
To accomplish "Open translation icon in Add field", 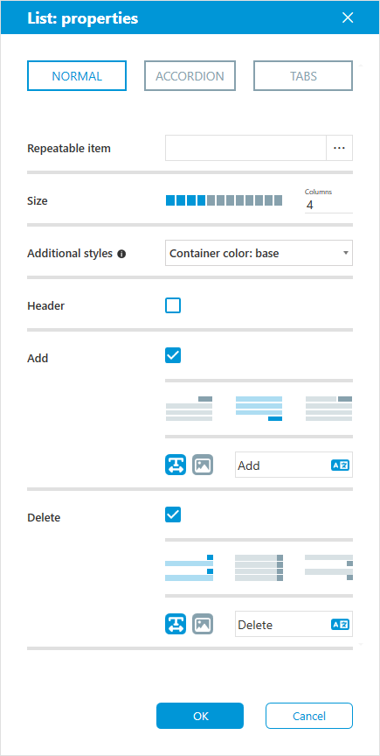I will click(x=340, y=465).
